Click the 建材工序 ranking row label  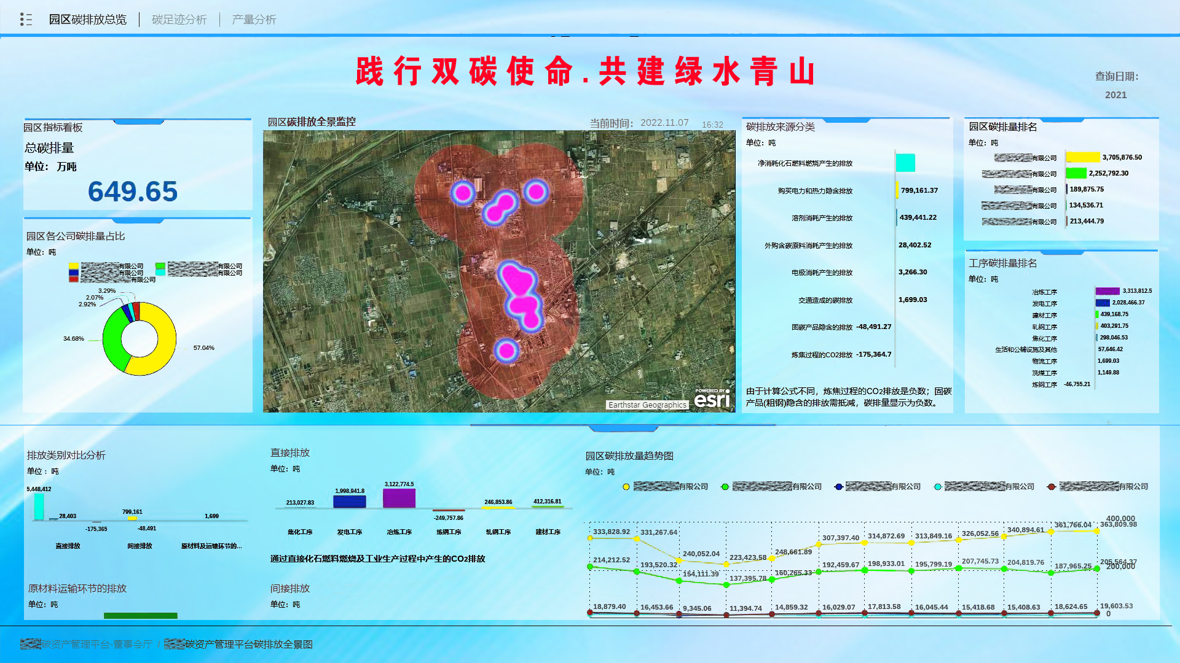[x=1044, y=315]
